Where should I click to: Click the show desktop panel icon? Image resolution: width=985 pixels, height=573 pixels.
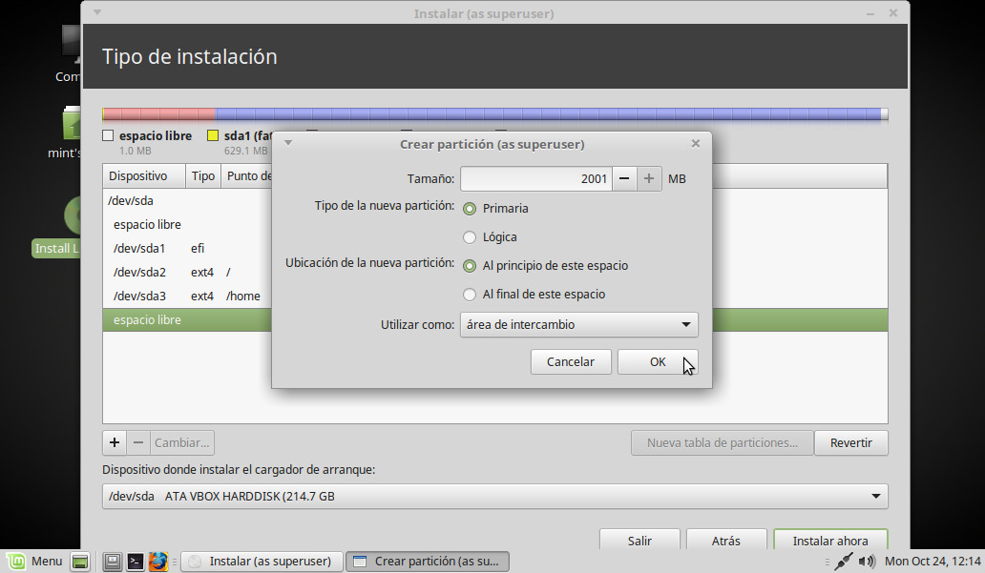(80, 562)
